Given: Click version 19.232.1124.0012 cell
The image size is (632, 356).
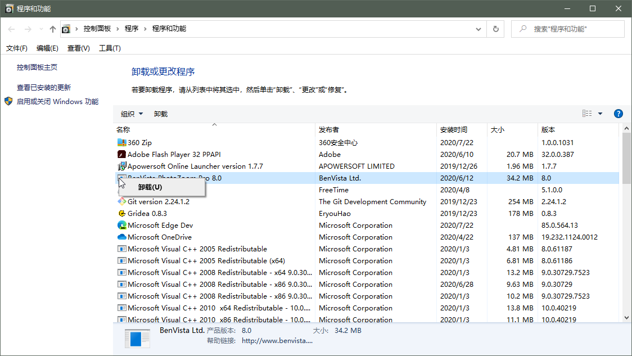Looking at the screenshot, I should (x=570, y=237).
